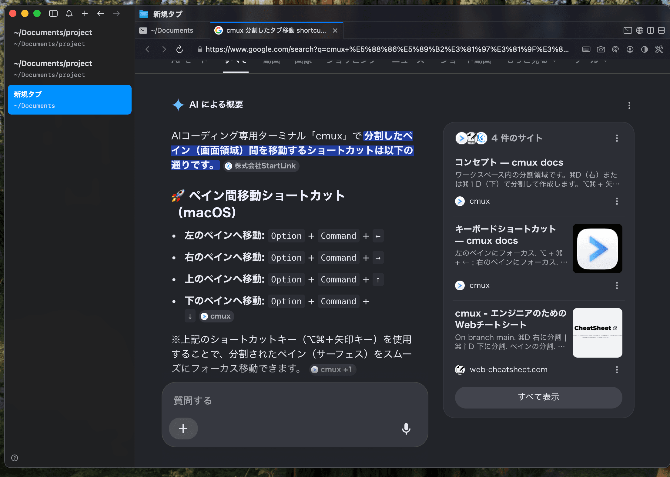Image resolution: width=670 pixels, height=477 pixels.
Task: Click the element picker cursor icon
Action: click(x=615, y=49)
